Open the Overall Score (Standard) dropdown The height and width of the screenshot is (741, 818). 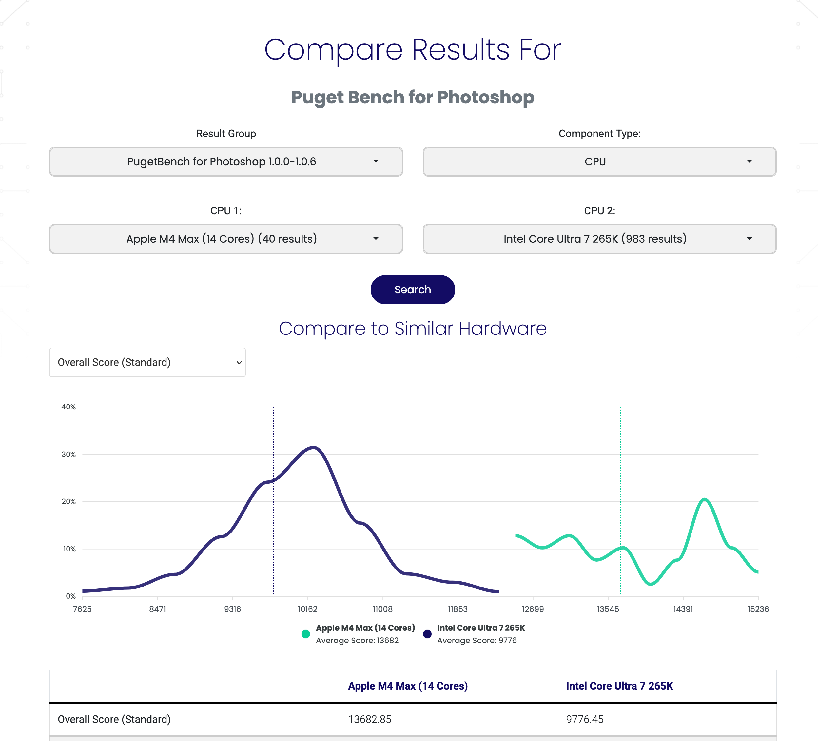147,362
